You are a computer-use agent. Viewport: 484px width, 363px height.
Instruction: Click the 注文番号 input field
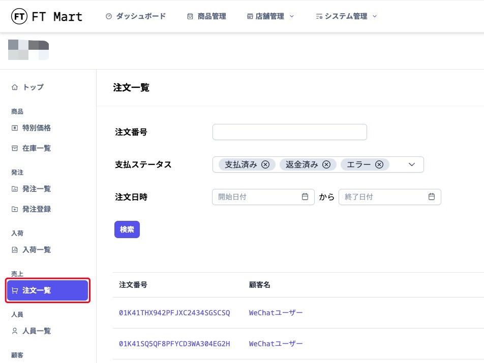pyautogui.click(x=289, y=132)
